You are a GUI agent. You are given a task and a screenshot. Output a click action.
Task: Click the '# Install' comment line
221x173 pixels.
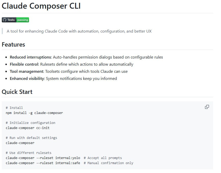pyautogui.click(x=14, y=108)
